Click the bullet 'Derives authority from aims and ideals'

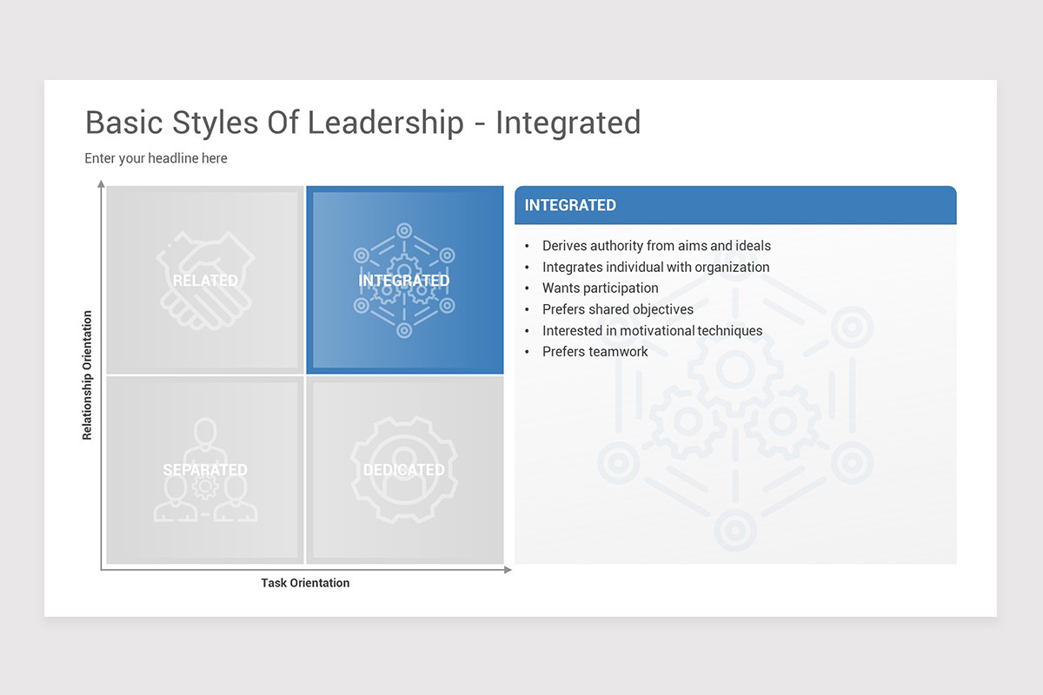(656, 246)
